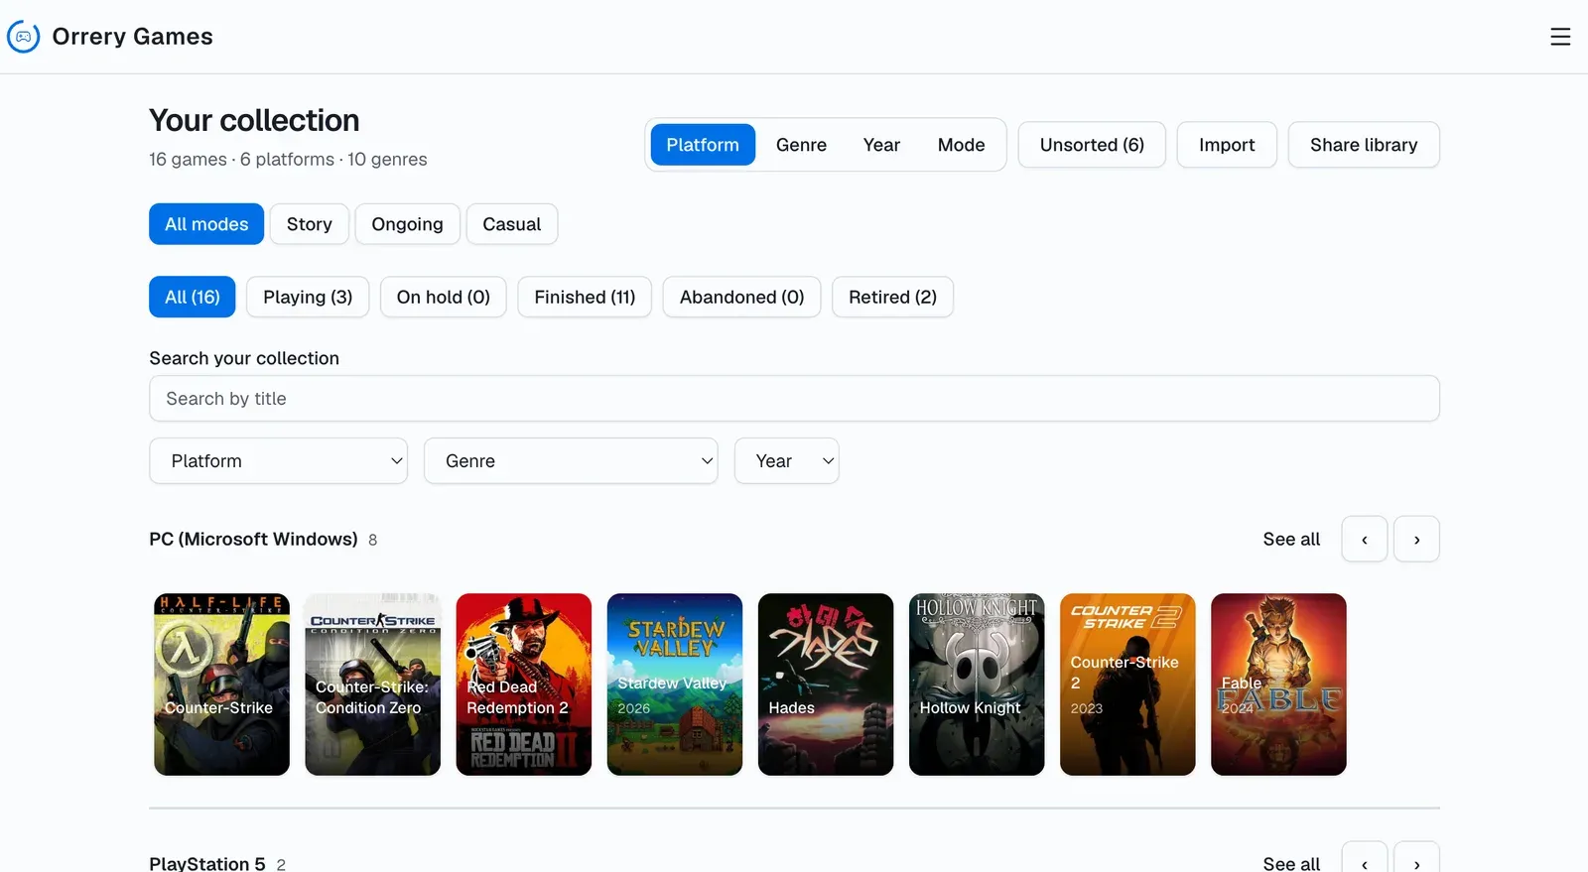Show Finished (11) games
Viewport: 1588px width, 872px height.
(x=585, y=297)
